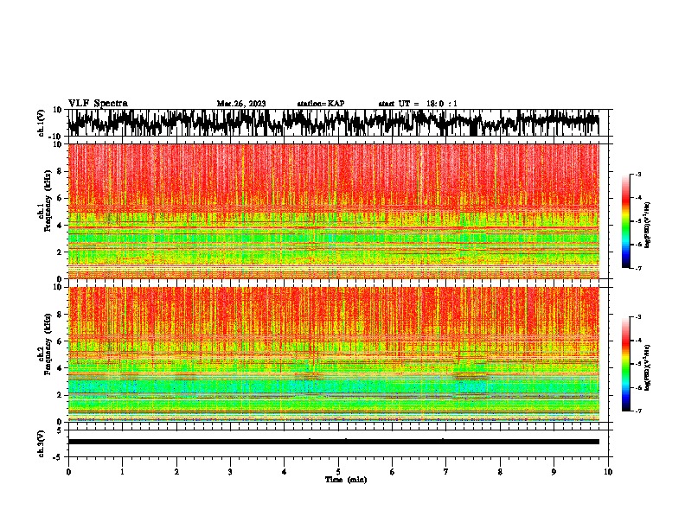Click time-axis tick label "2"
Image resolution: width=685 pixels, height=529 pixels.
[x=176, y=472]
